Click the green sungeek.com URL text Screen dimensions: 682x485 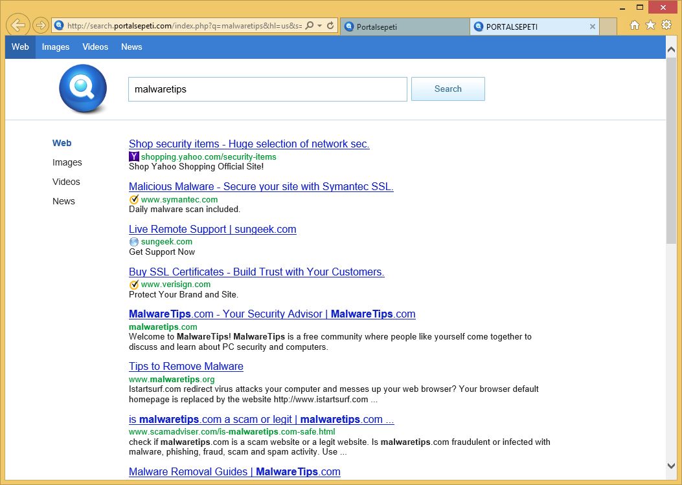pyautogui.click(x=166, y=242)
